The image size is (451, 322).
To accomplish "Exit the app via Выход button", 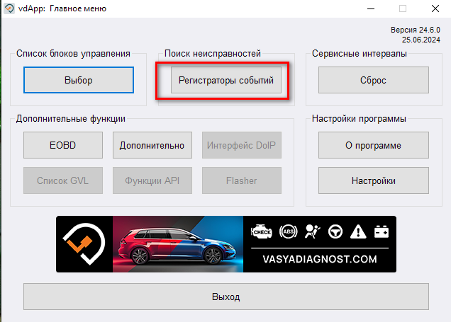I will tap(226, 297).
